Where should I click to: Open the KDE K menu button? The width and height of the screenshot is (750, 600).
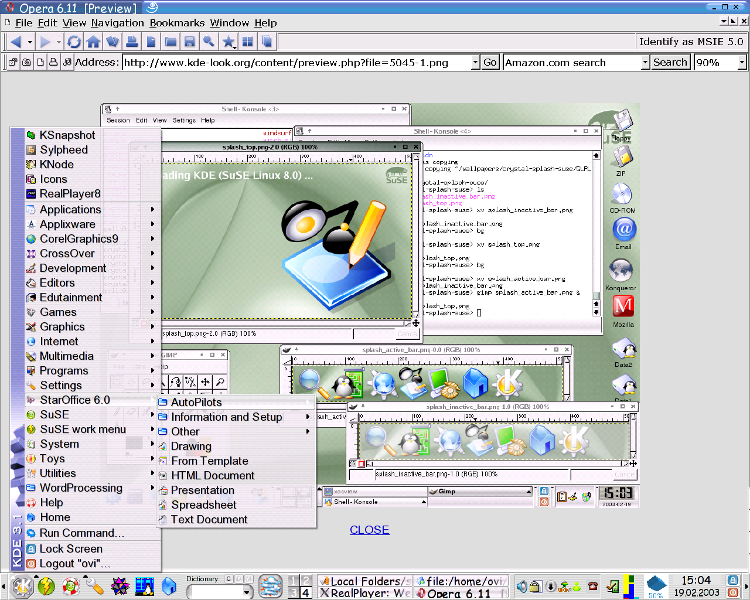click(x=22, y=586)
